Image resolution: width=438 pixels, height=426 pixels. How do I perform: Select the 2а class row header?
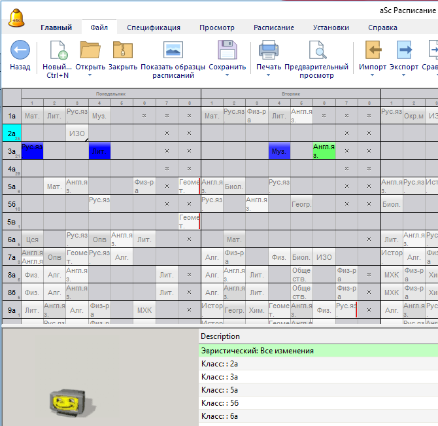coord(11,133)
